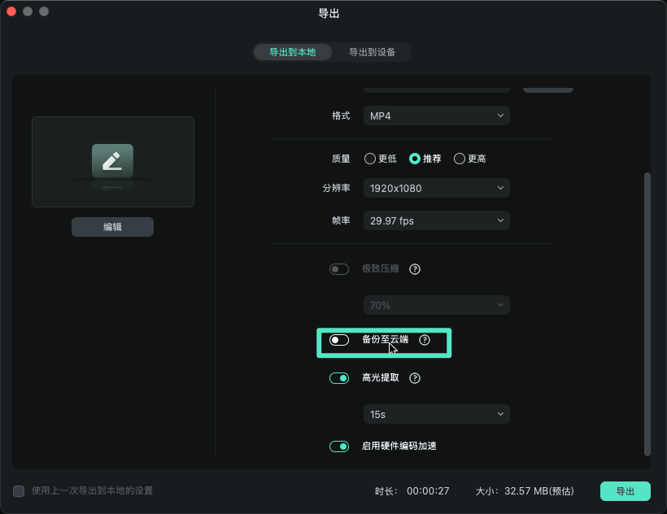Screen dimensions: 667x514
Task: Disable 启用硬件编码加速
Action: [x=339, y=446]
